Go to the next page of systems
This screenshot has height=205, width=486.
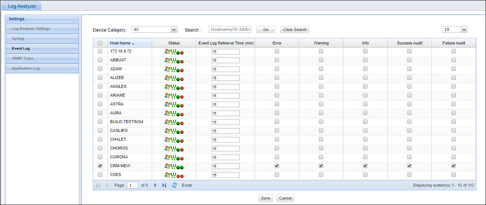pyautogui.click(x=155, y=185)
